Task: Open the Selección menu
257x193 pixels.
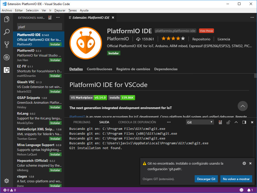Action: 32,10
